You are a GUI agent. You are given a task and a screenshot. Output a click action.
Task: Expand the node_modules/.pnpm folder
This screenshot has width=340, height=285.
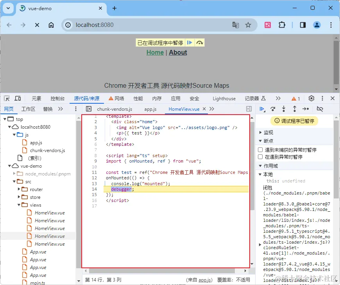[x=14, y=173]
